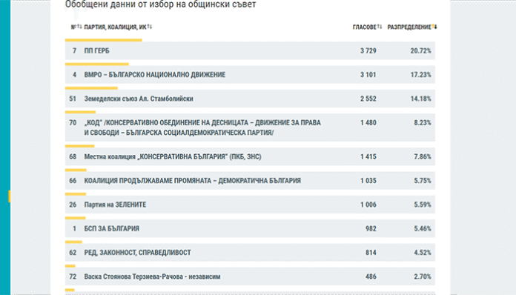Image resolution: width=516 pixels, height=295 pixels.
Task: Sort by party name using column arrows
Action: [x=150, y=27]
